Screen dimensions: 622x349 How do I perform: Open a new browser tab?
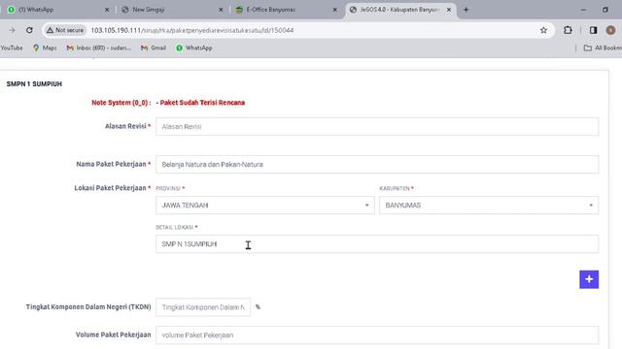pyautogui.click(x=466, y=10)
